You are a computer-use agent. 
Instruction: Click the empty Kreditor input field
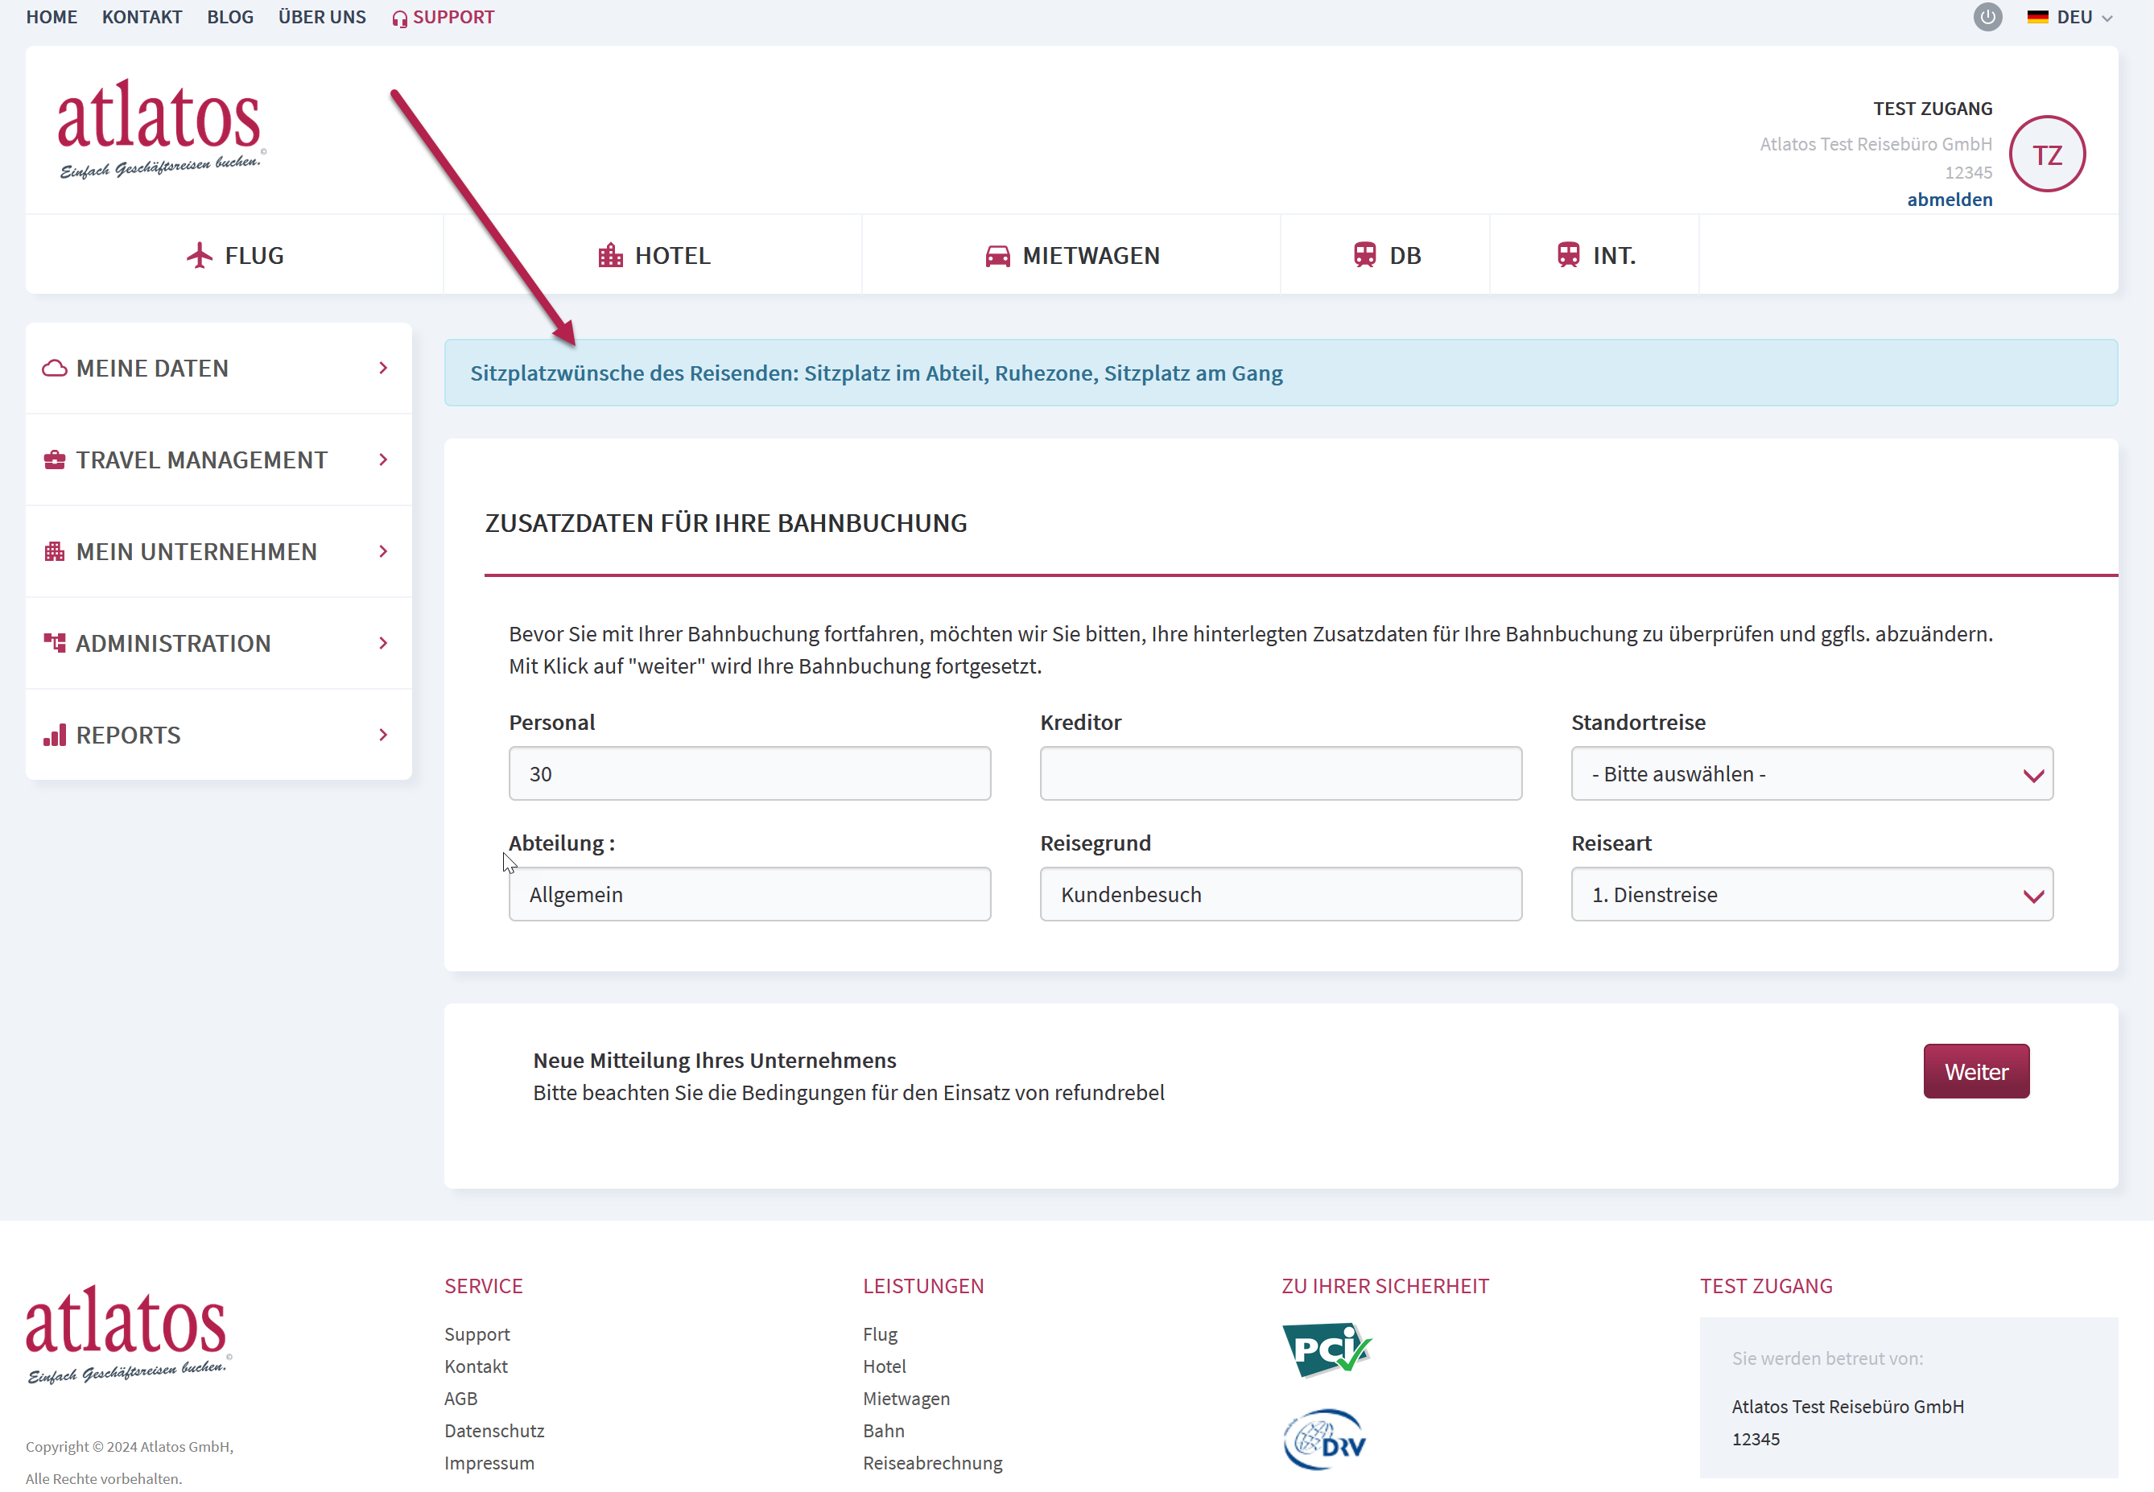[1281, 774]
